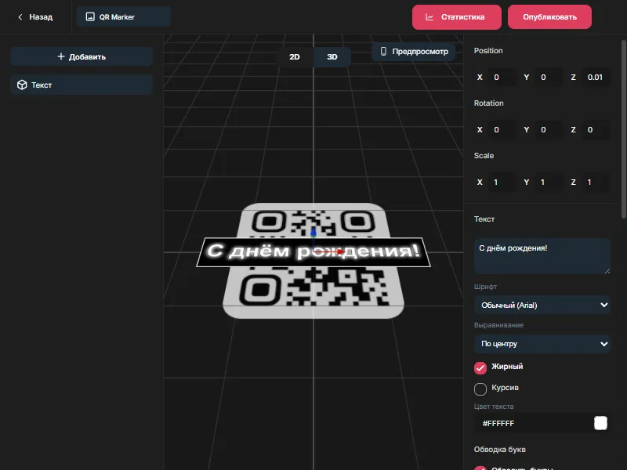Click the Rotation X field
The height and width of the screenshot is (470, 627).
503,129
